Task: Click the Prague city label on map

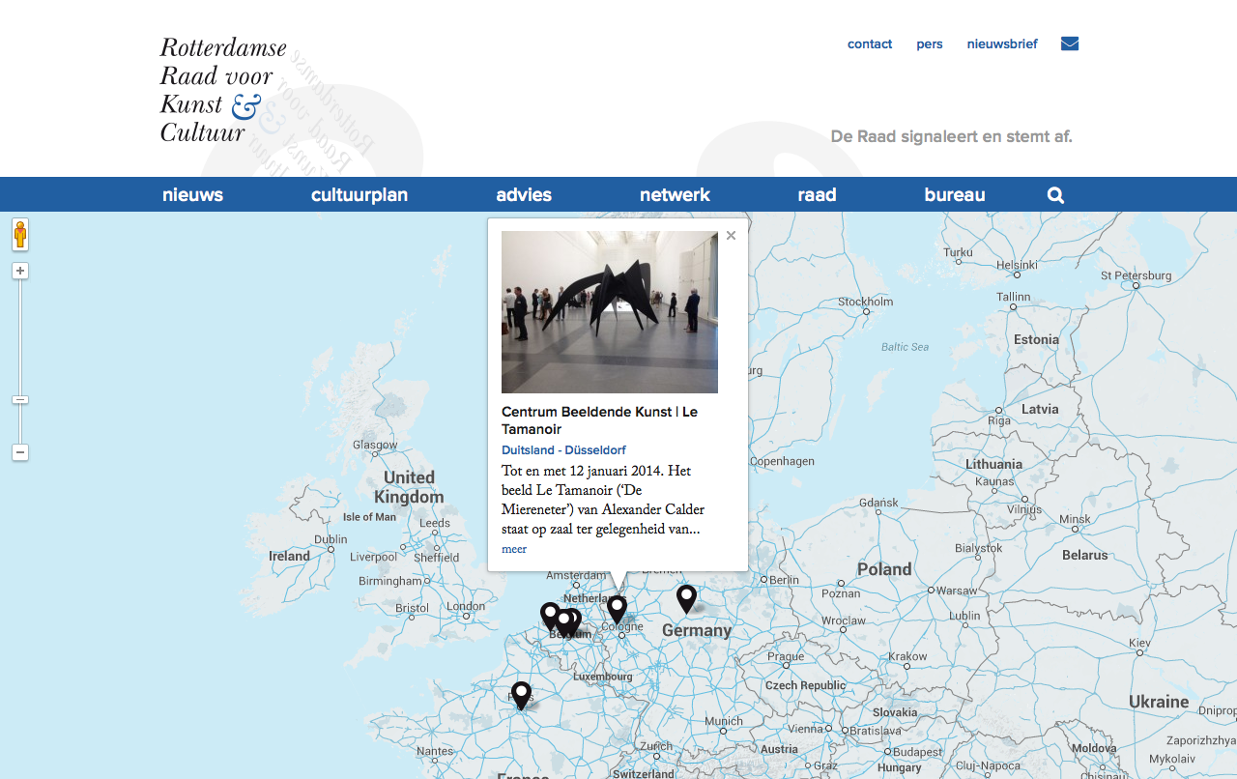Action: [x=786, y=657]
